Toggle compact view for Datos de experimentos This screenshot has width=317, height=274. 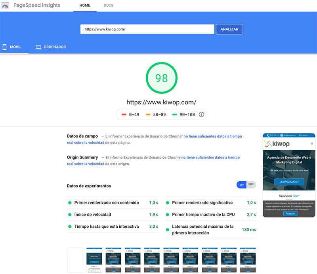[242, 185]
